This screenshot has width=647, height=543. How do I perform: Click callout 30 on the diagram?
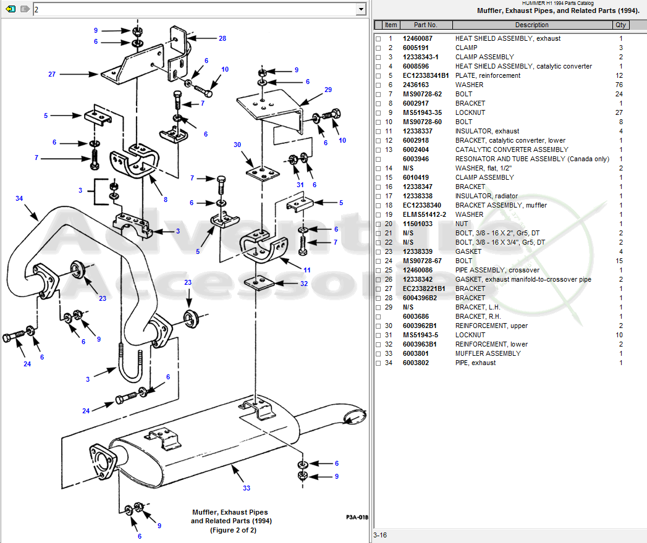[237, 145]
